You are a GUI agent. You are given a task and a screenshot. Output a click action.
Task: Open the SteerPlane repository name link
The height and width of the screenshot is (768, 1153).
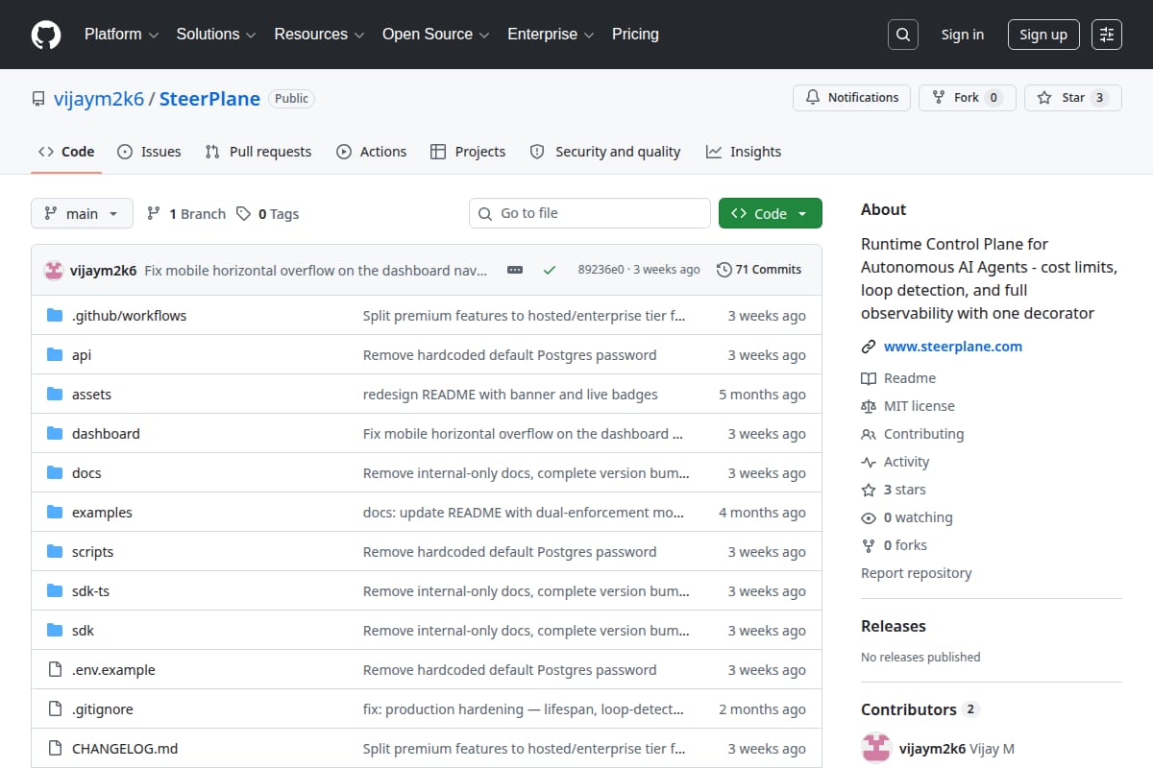(209, 99)
